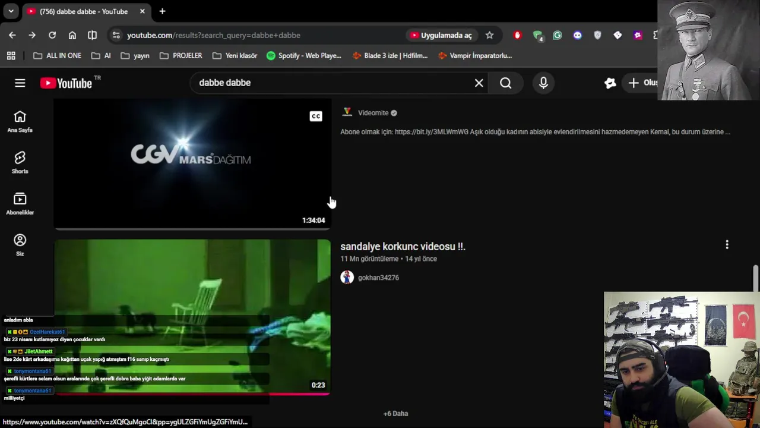
Task: Reload the page
Action: pos(52,35)
